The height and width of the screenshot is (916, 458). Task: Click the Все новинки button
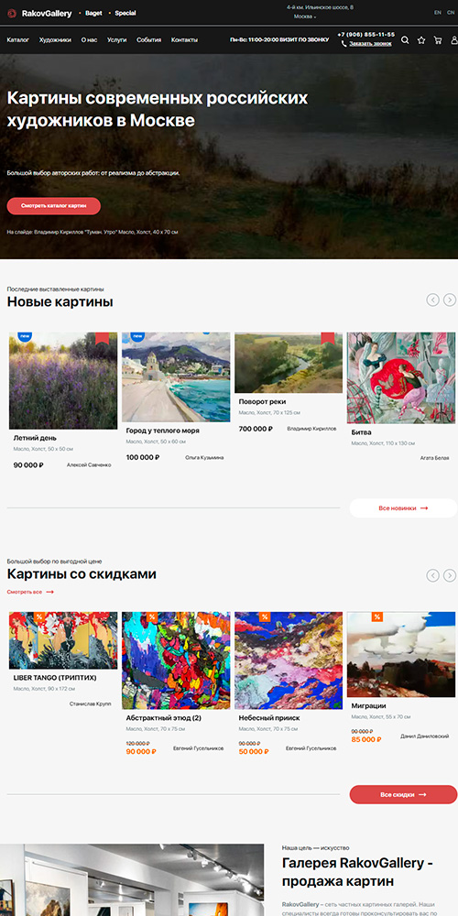point(403,508)
